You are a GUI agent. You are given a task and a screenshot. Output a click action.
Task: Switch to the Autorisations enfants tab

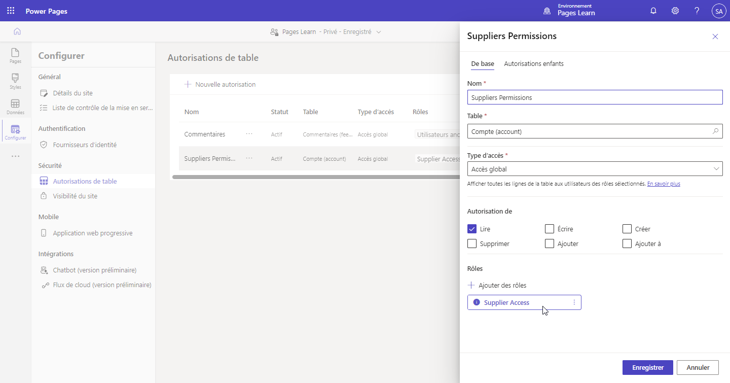[x=533, y=64]
